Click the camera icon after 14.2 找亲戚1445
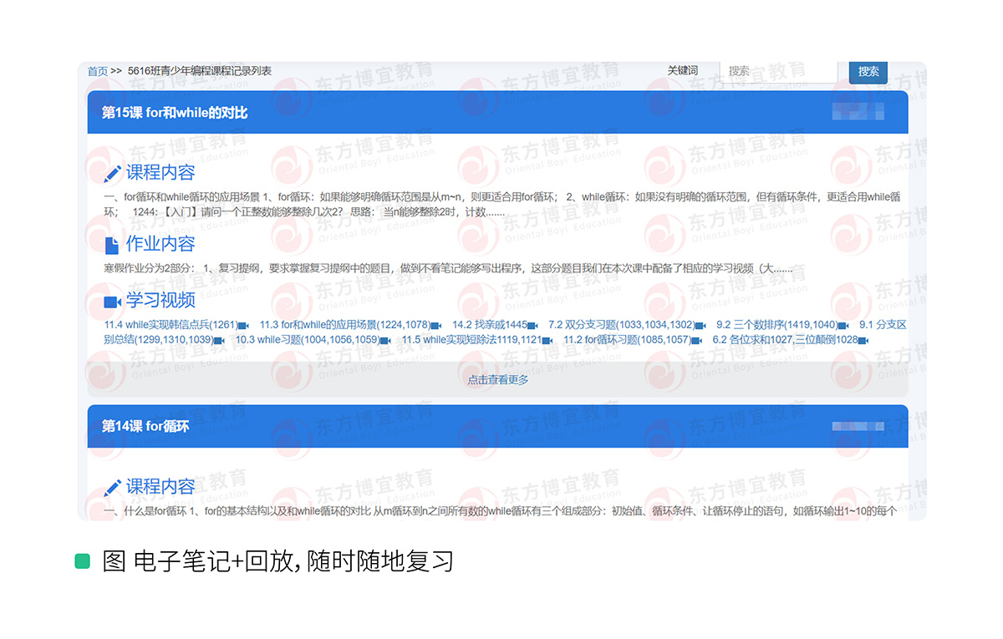Screen dimensions: 1003x639 point(533,325)
